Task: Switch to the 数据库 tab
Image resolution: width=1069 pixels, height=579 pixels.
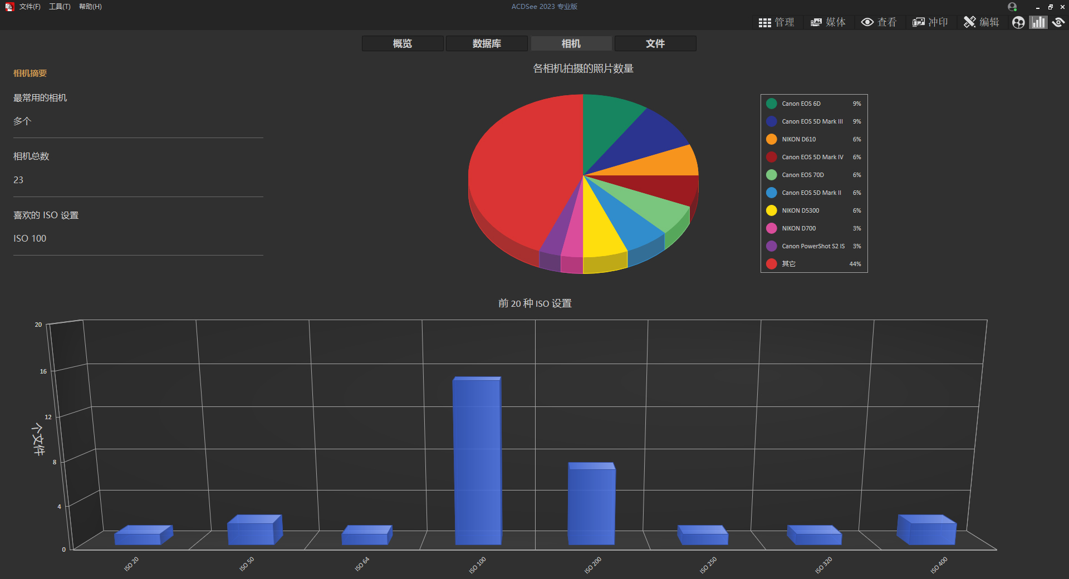Action: (x=487, y=43)
